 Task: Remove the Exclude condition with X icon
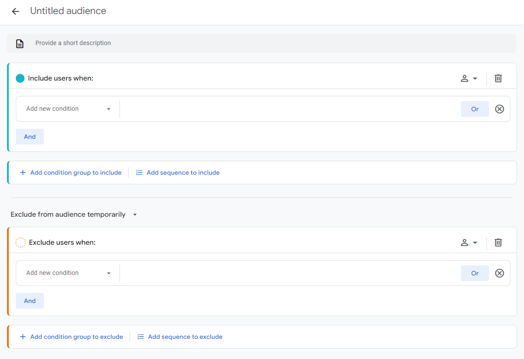click(499, 273)
